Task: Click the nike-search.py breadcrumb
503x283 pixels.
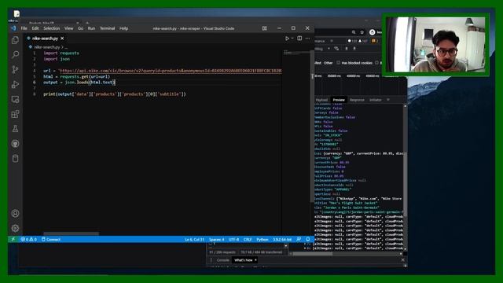Action: point(47,47)
